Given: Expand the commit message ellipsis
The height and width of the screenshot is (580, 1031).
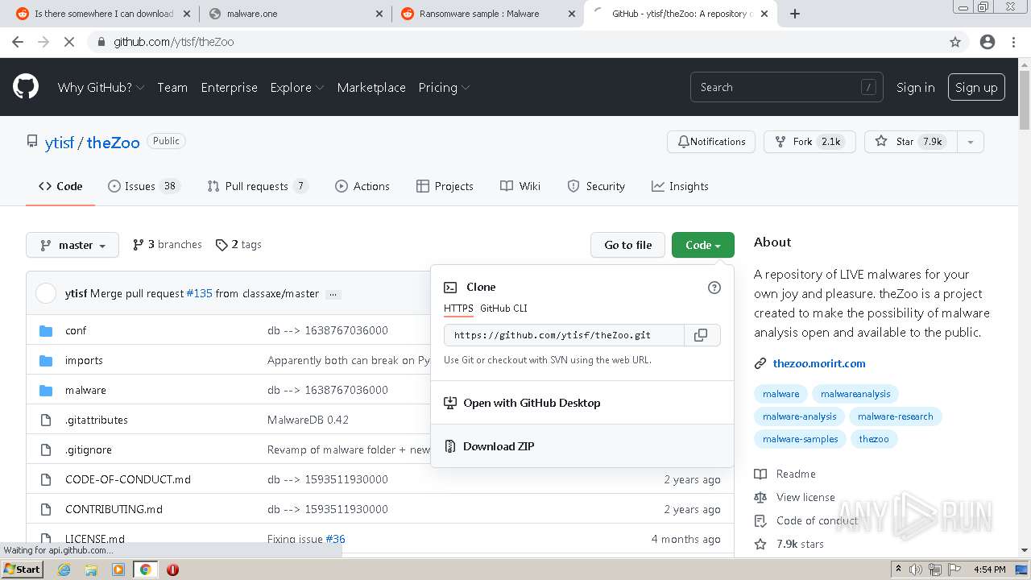Looking at the screenshot, I should point(333,294).
